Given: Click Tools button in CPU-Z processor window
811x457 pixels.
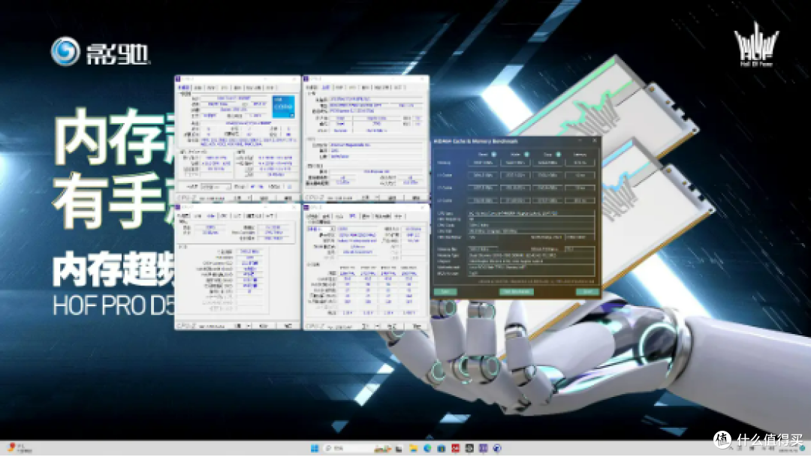Looking at the screenshot, I should (238, 198).
